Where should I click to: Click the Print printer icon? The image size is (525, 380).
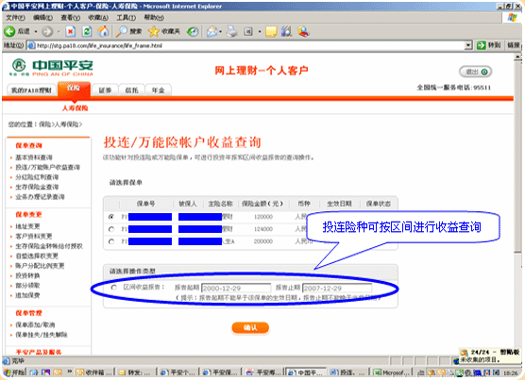[231, 31]
